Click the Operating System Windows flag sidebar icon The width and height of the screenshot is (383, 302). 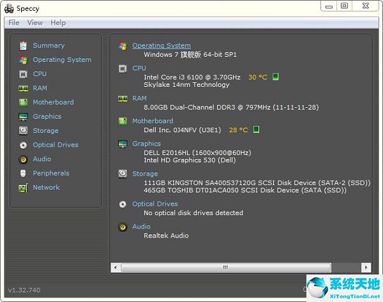point(23,60)
